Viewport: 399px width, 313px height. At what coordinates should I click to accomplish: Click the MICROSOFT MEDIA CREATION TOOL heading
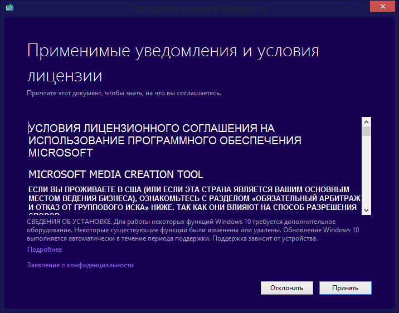coord(116,174)
